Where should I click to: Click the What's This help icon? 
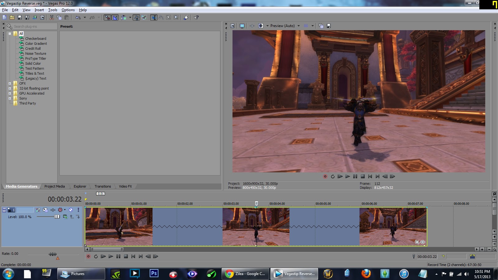(x=196, y=17)
